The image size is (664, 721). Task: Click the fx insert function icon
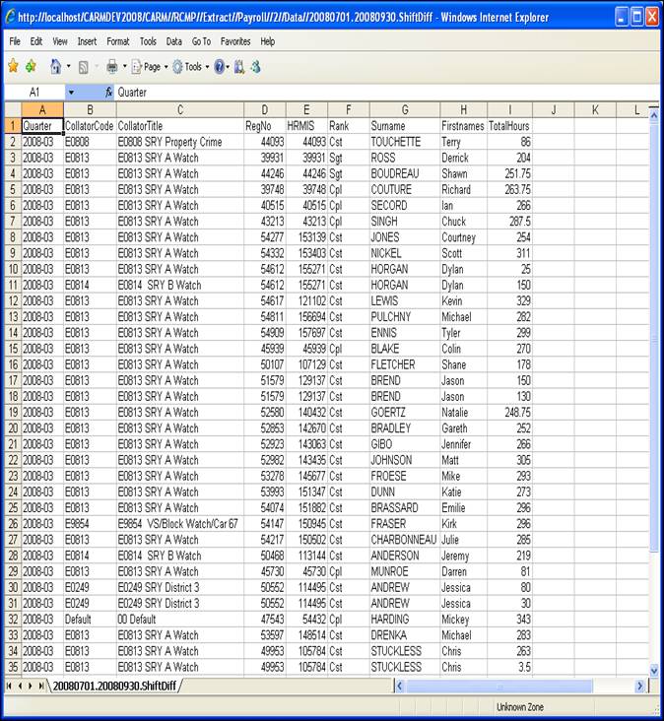click(x=108, y=92)
